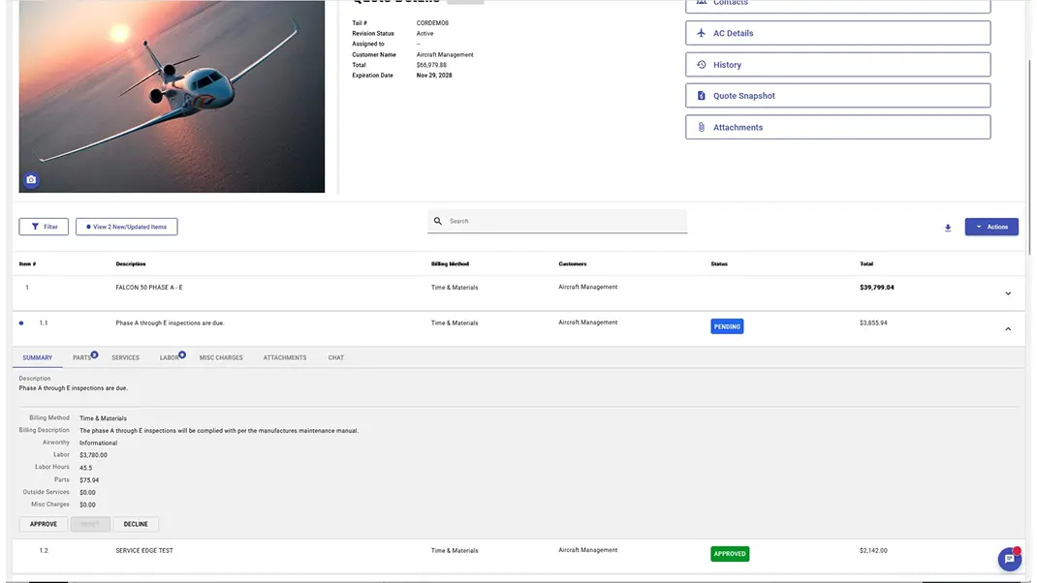Screen dimensions: 1037x583
Task: Click the expiration date Nov 29, 2028
Action: (x=434, y=76)
